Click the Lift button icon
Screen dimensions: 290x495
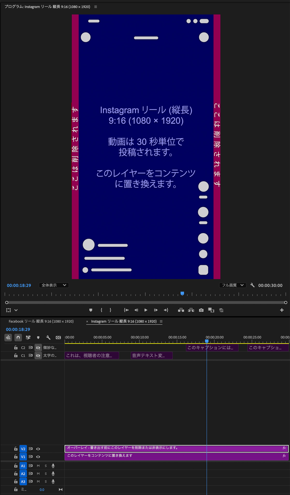click(181, 310)
